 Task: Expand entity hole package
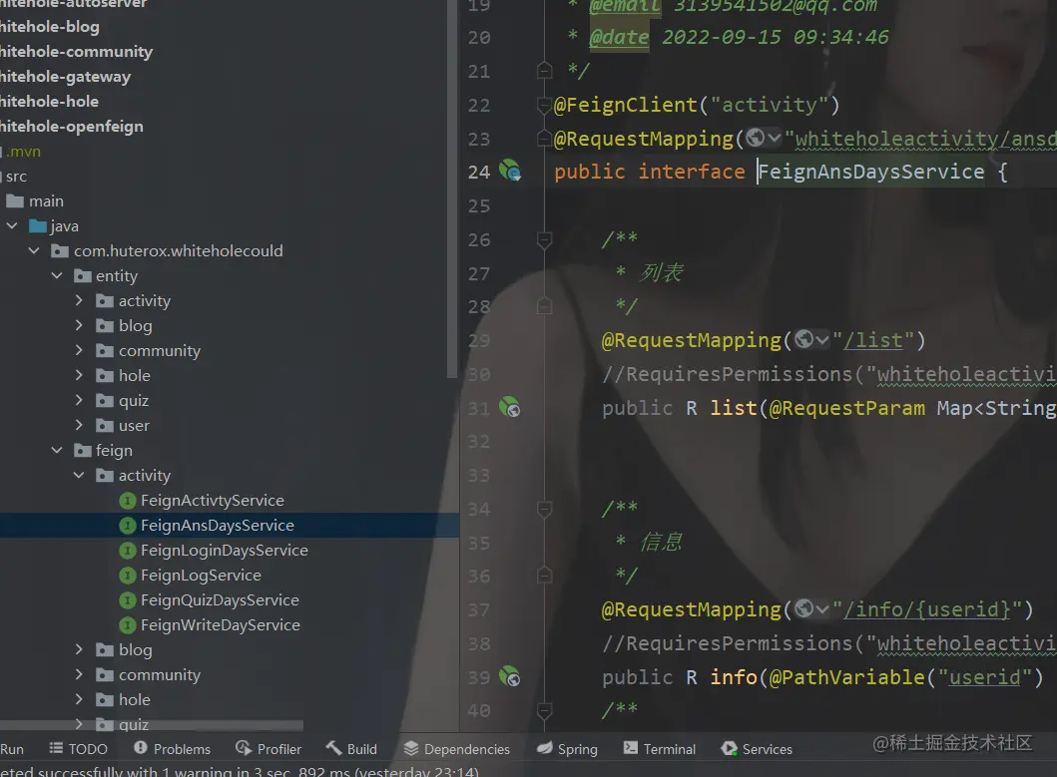point(79,376)
